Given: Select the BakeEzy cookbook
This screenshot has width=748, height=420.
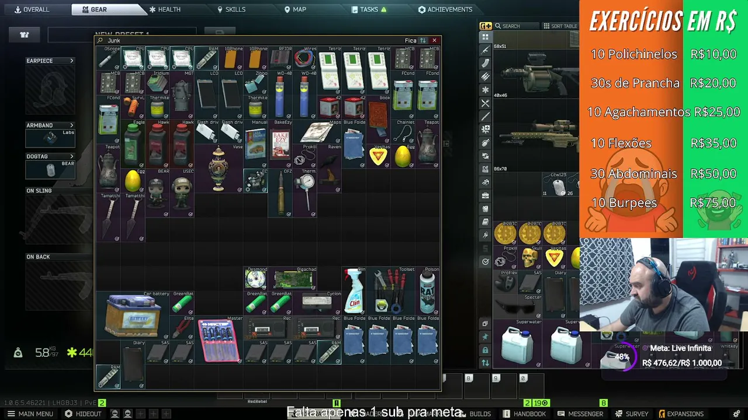Looking at the screenshot, I should click(280, 144).
